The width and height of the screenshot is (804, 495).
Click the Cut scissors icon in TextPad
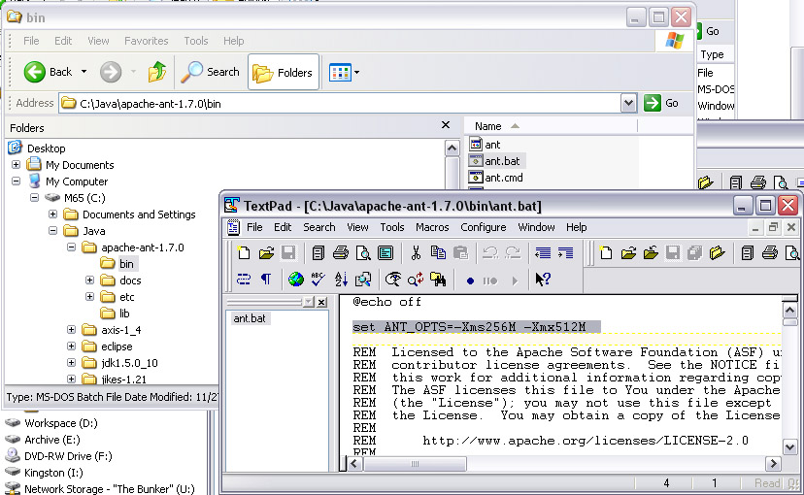pos(416,253)
